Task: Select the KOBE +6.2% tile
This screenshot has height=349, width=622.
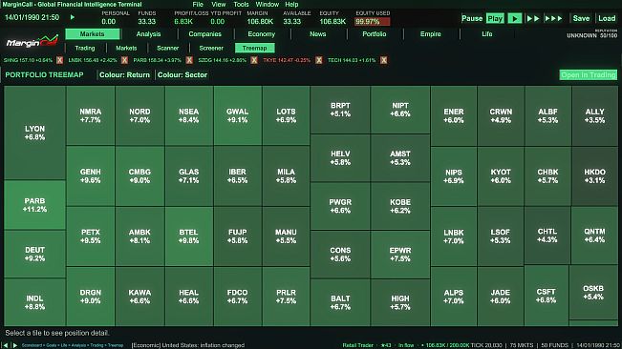Action: click(399, 206)
